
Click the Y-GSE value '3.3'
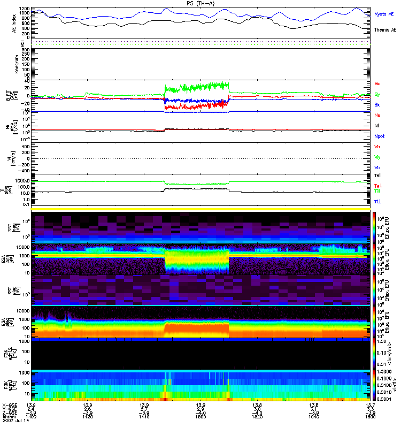[x=371, y=409]
